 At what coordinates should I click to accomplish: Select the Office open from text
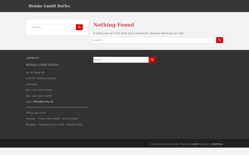36,113
